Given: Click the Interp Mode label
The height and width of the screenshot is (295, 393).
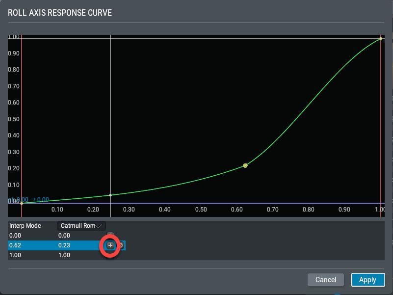Looking at the screenshot, I should click(25, 226).
